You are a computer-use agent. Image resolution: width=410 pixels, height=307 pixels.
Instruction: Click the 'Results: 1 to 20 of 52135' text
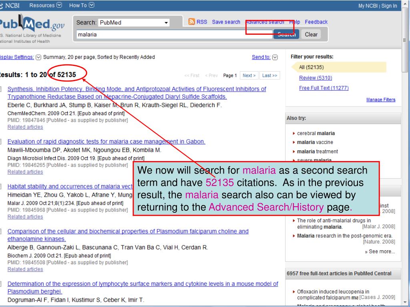(38, 75)
